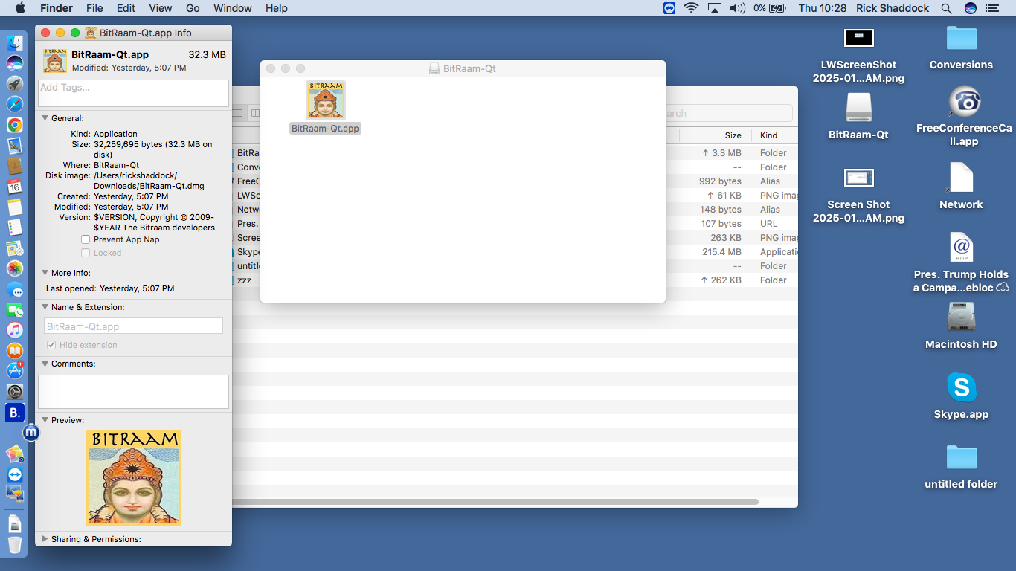
Task: Open the Go menu
Action: pos(193,8)
